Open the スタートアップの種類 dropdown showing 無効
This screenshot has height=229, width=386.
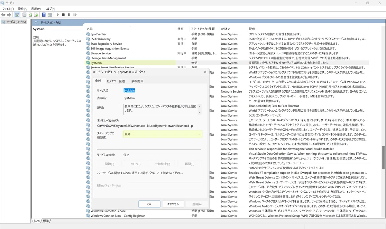[x=162, y=134]
